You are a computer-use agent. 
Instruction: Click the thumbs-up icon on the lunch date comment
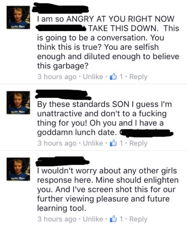coord(113,143)
